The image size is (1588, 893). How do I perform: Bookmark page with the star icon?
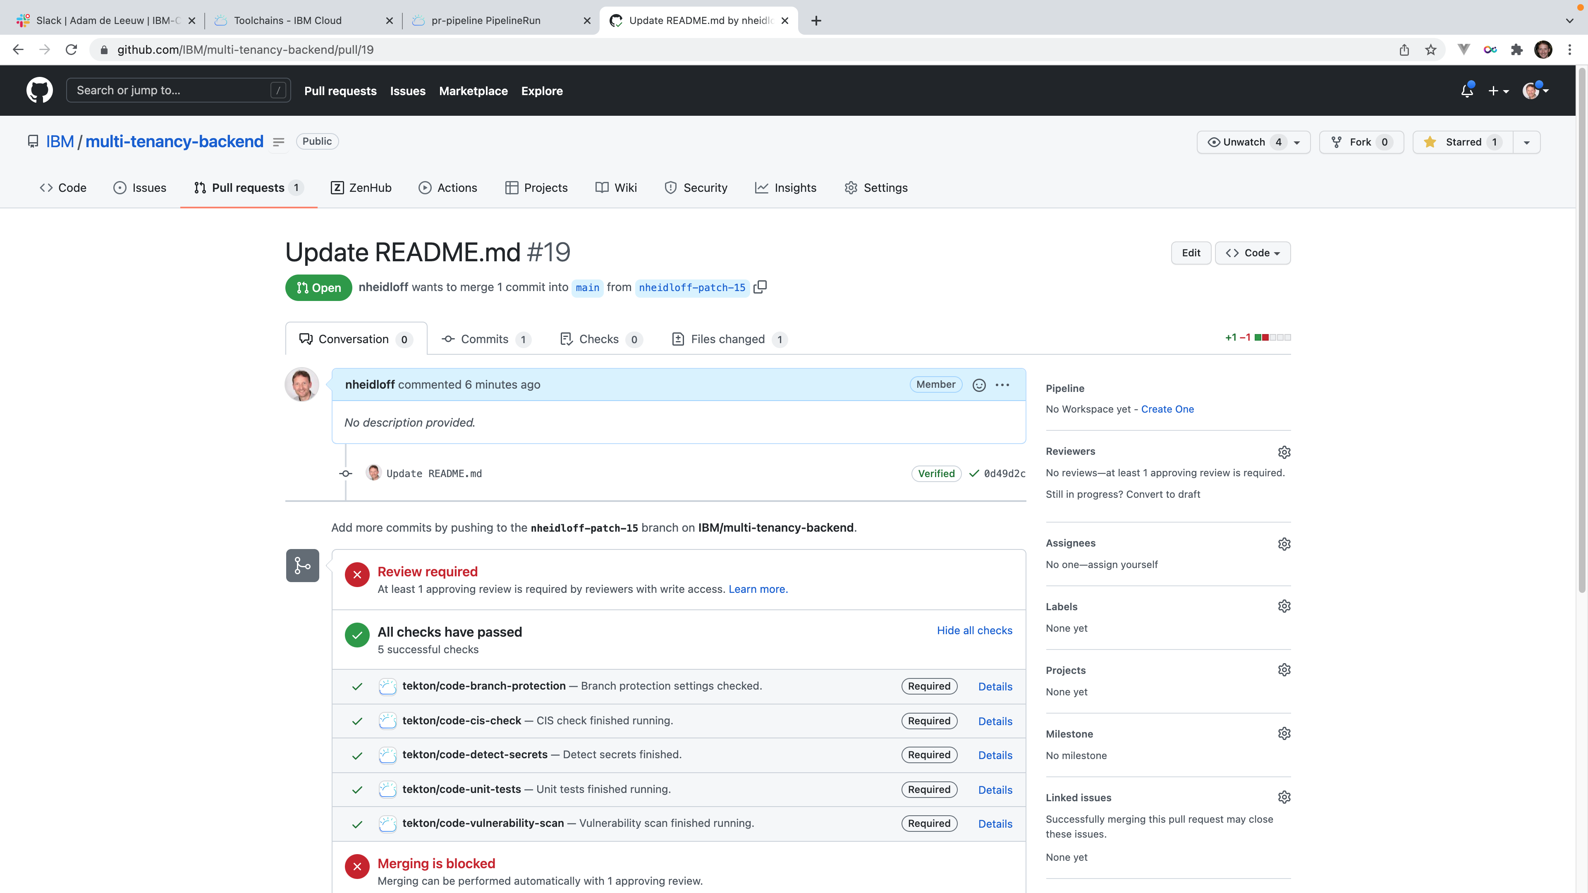click(1431, 50)
